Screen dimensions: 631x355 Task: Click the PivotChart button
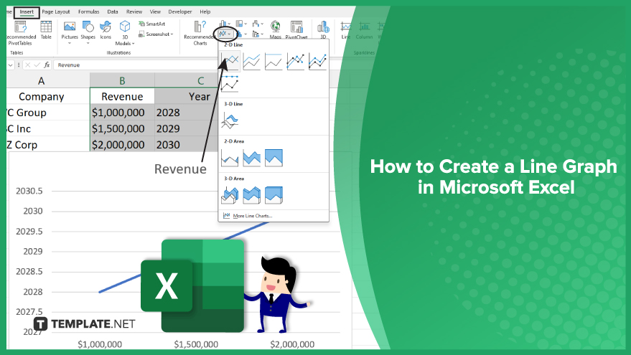tap(296, 29)
